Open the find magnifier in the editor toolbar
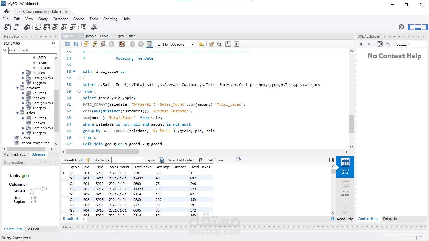Viewport: 429px width, 241px height. (220, 44)
